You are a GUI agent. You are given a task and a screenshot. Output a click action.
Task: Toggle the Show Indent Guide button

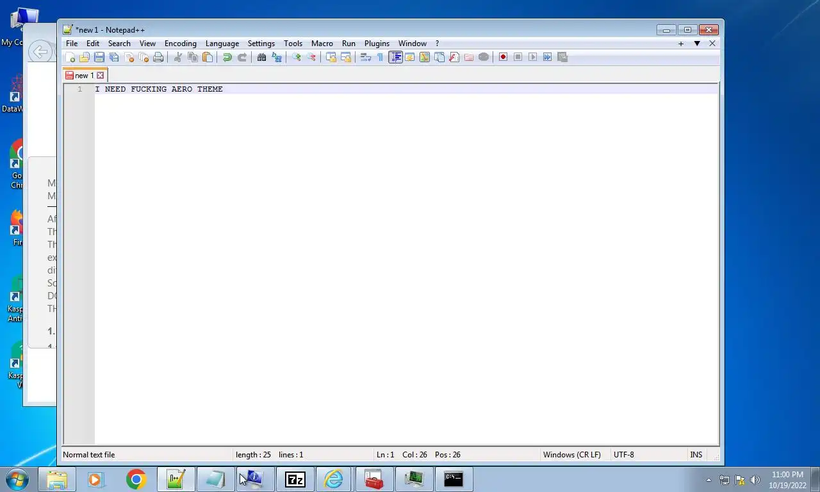coord(395,57)
